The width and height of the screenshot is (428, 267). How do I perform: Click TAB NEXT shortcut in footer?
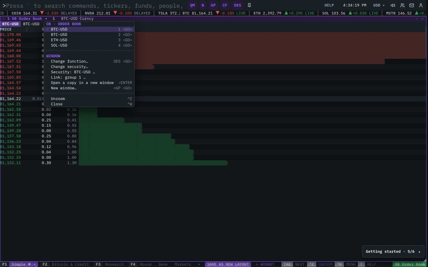tap(294, 264)
